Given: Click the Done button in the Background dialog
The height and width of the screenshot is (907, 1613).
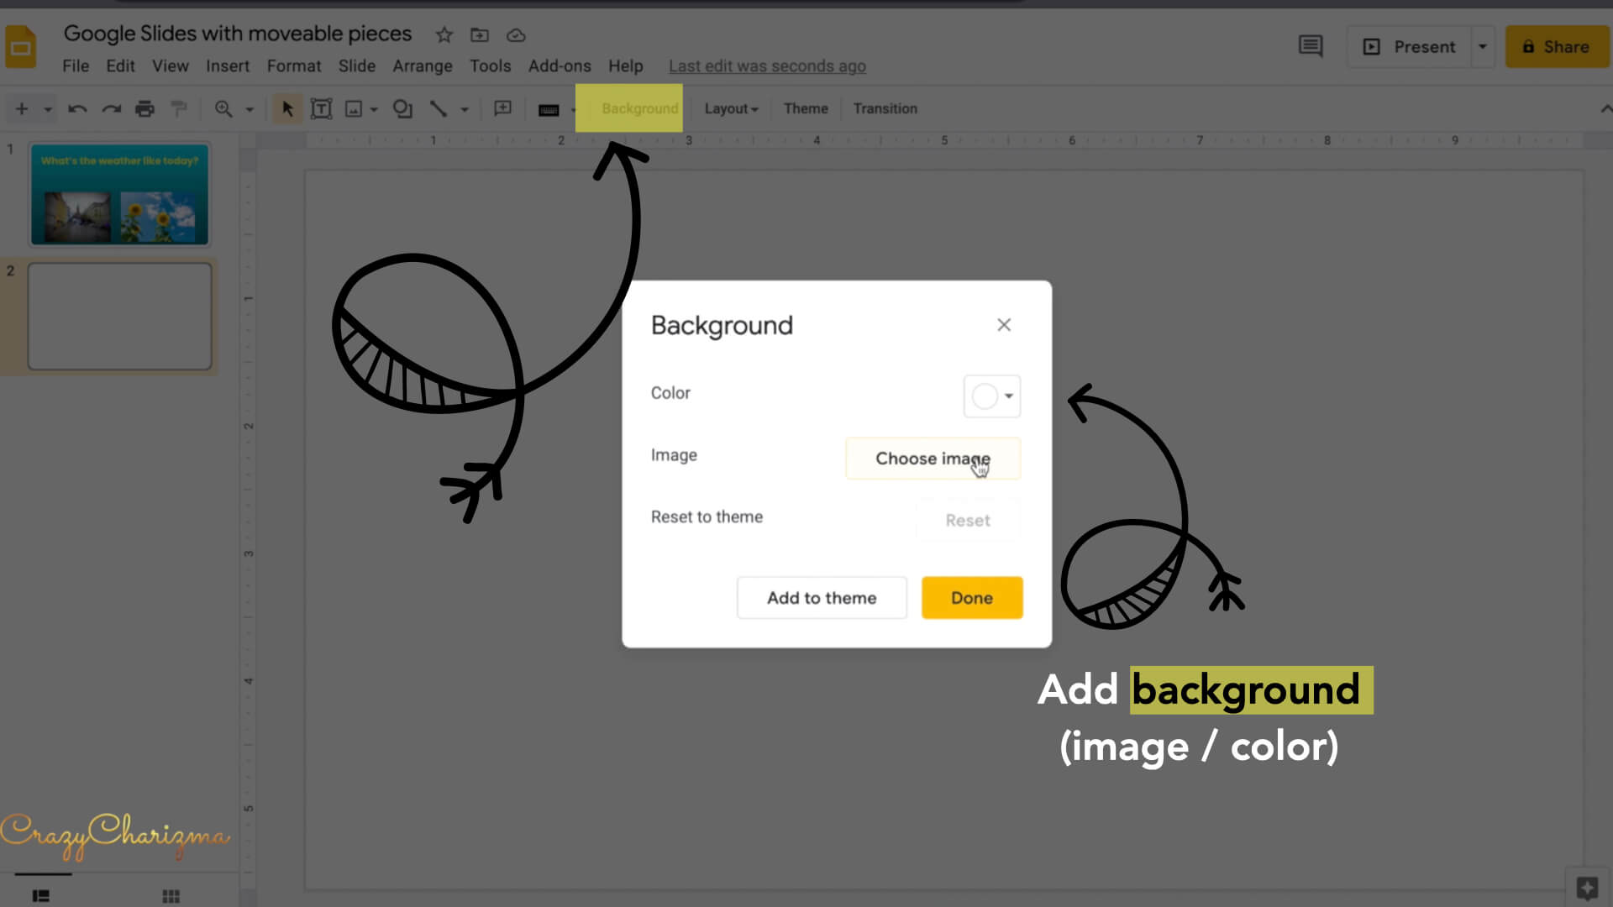Looking at the screenshot, I should (x=971, y=597).
